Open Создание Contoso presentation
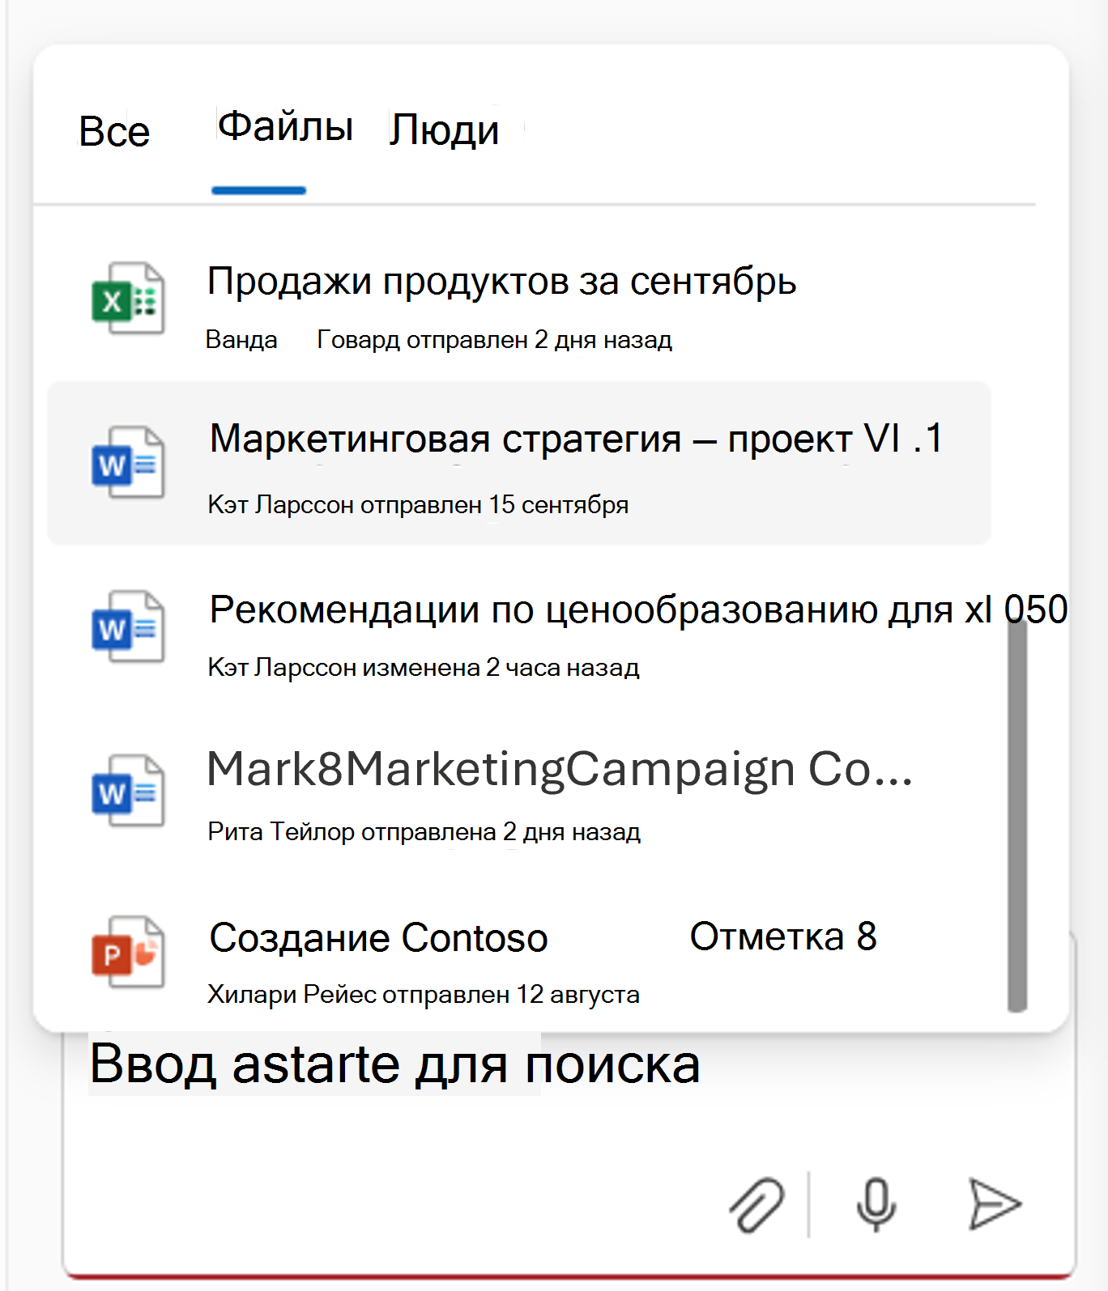Screen dimensions: 1108x1291 click(378, 938)
